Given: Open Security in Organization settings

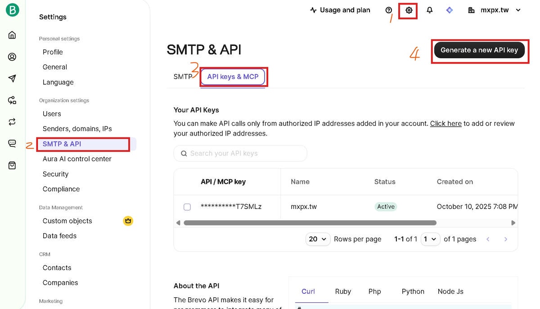Looking at the screenshot, I should pyautogui.click(x=55, y=174).
